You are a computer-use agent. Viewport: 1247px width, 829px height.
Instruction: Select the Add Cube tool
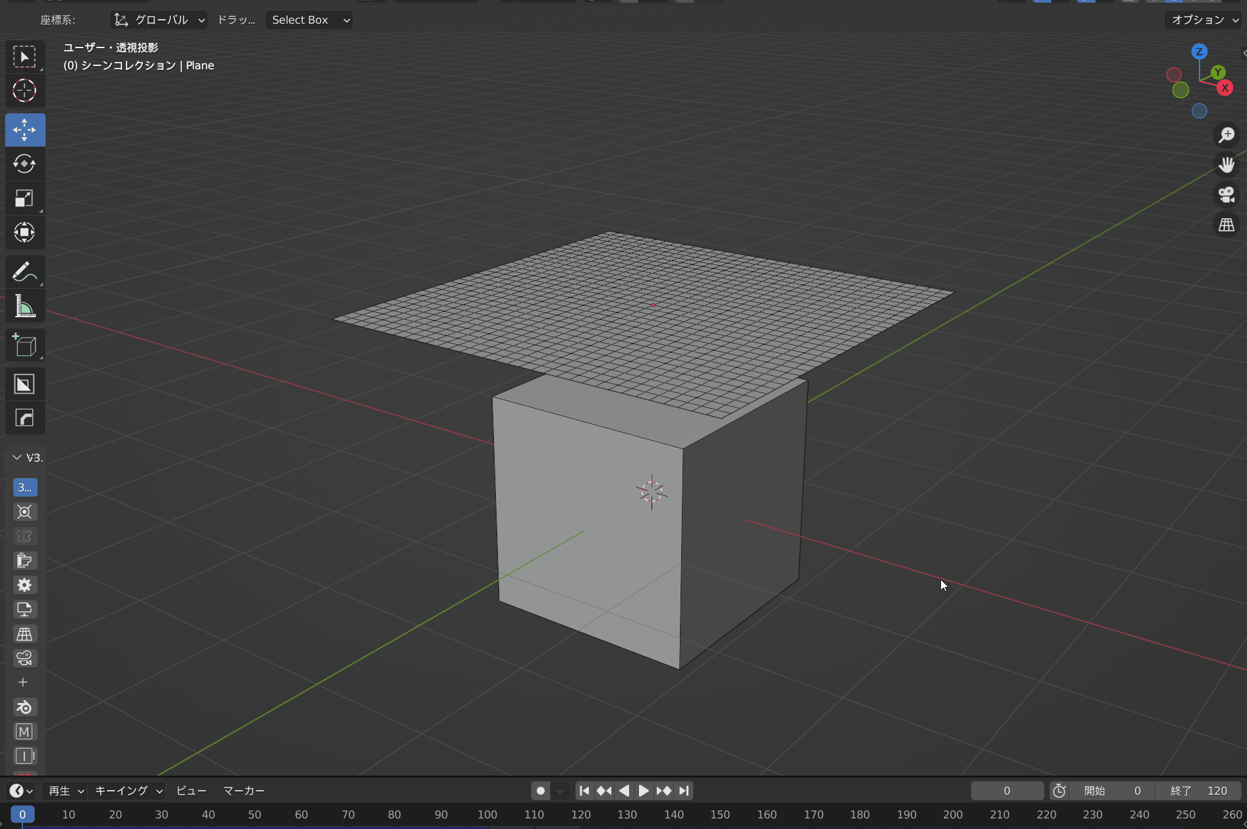point(25,345)
